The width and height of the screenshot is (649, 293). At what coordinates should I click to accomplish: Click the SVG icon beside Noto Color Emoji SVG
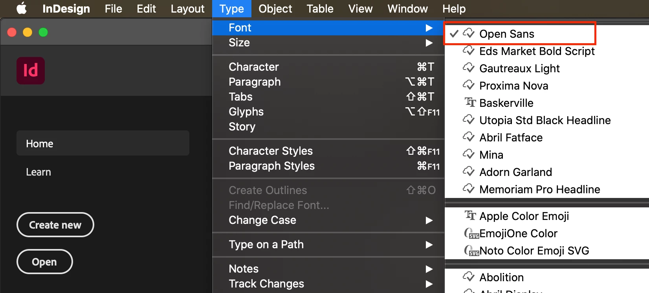(x=471, y=251)
